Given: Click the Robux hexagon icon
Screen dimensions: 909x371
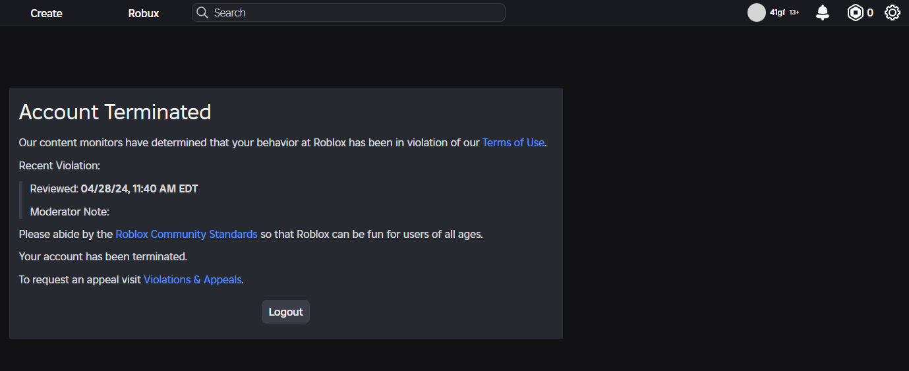Looking at the screenshot, I should [x=855, y=13].
